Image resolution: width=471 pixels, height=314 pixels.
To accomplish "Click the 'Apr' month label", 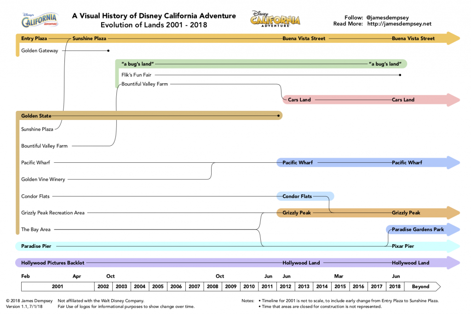I will click(77, 276).
